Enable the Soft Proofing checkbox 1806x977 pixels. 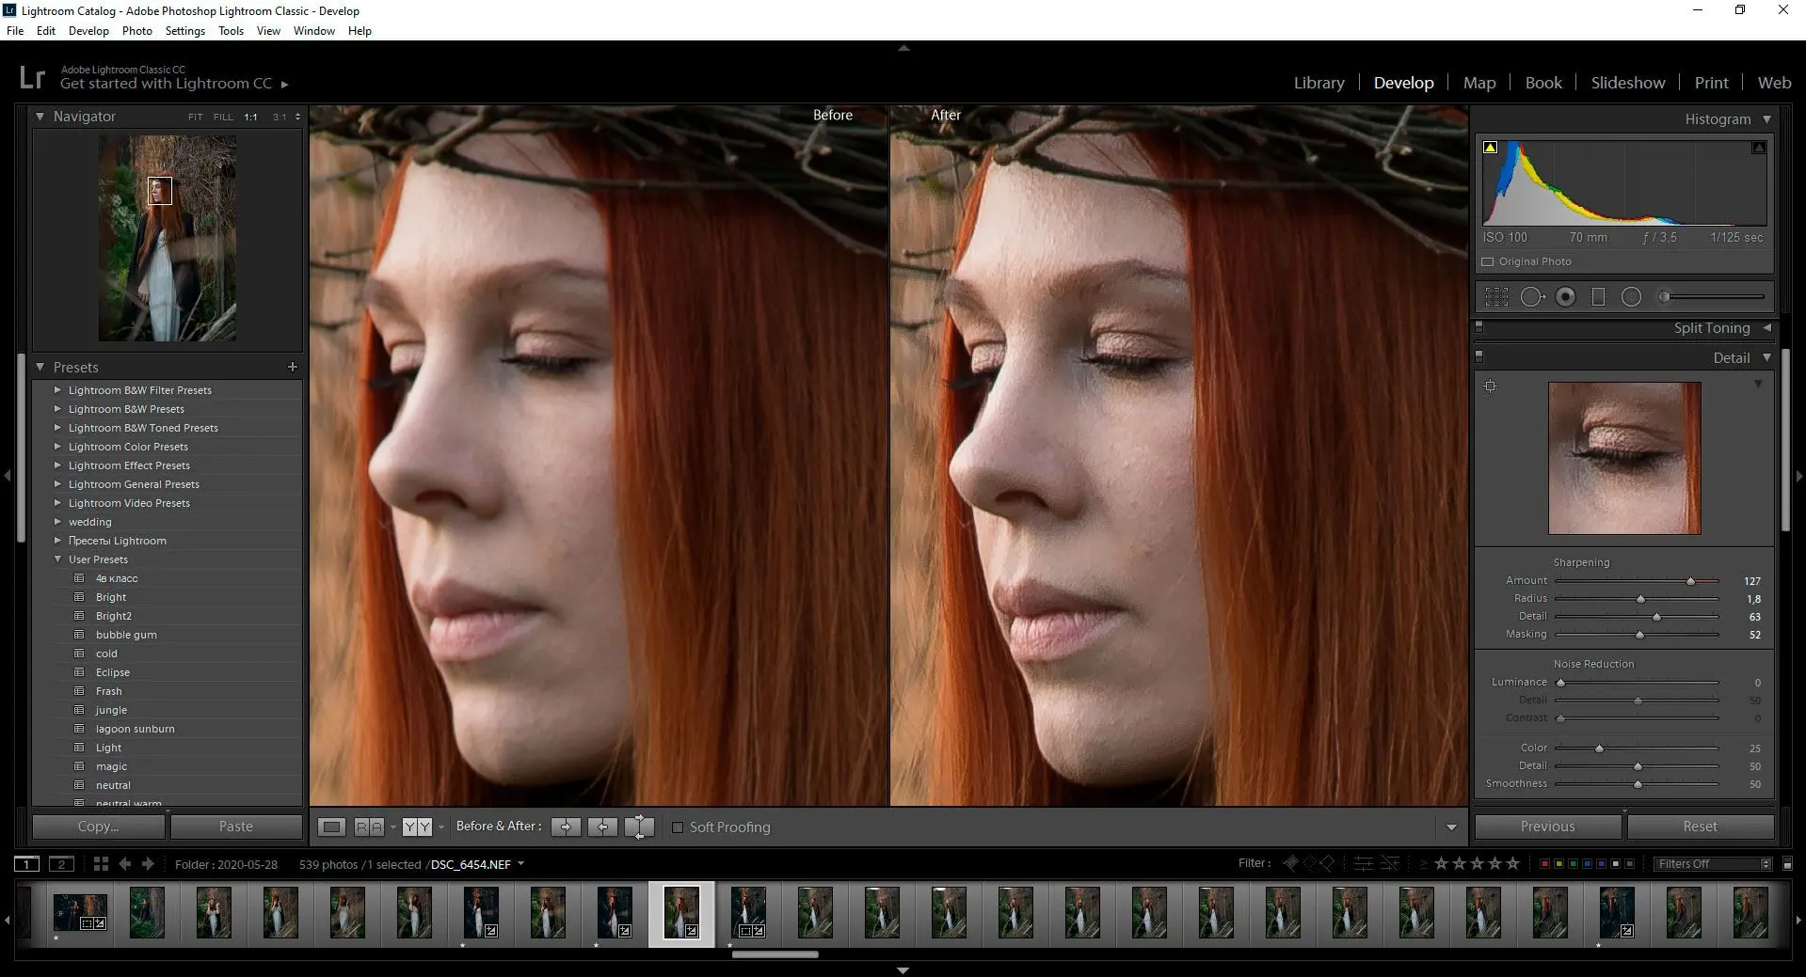point(677,827)
